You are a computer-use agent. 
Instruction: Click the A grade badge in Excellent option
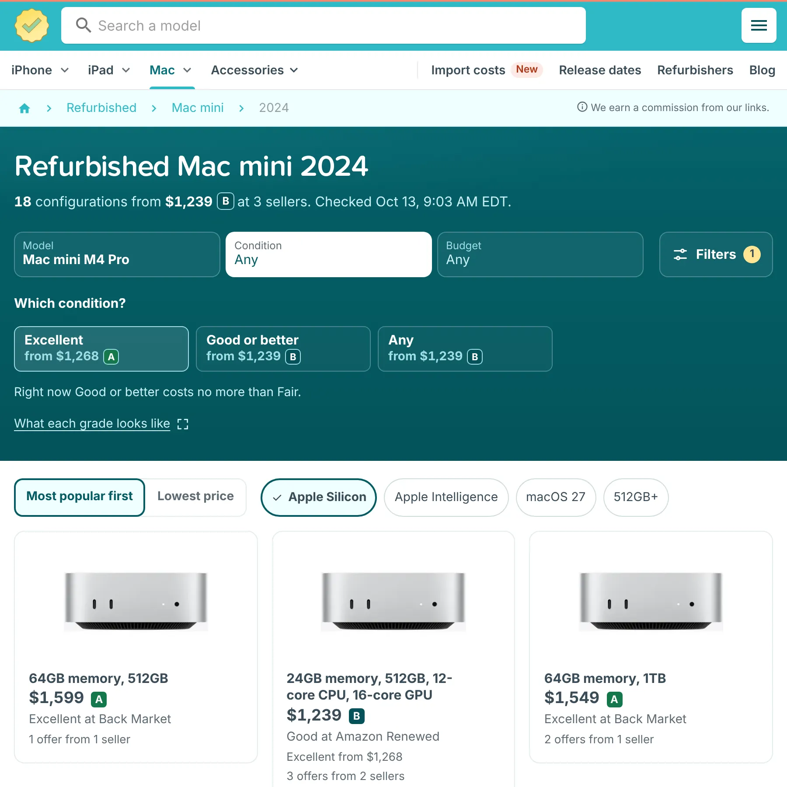click(111, 357)
